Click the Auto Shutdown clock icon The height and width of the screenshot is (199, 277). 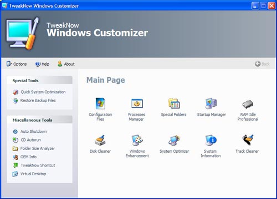(x=16, y=132)
